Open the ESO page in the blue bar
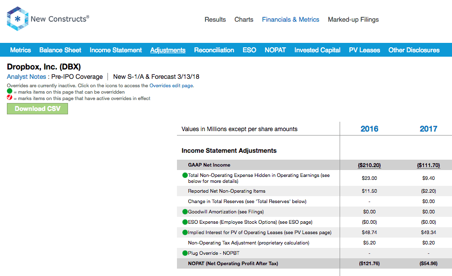Screen dimensions: 452x276 click(x=249, y=50)
